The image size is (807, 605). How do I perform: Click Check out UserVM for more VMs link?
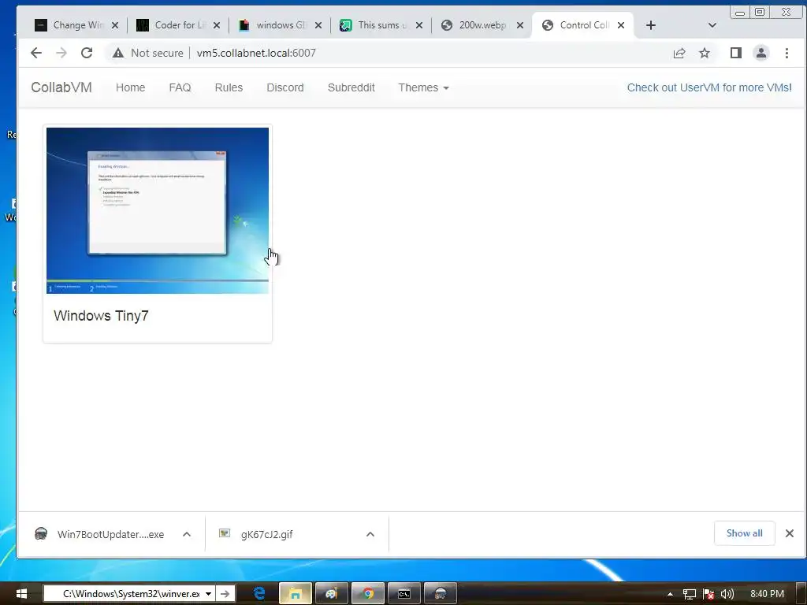pos(709,87)
